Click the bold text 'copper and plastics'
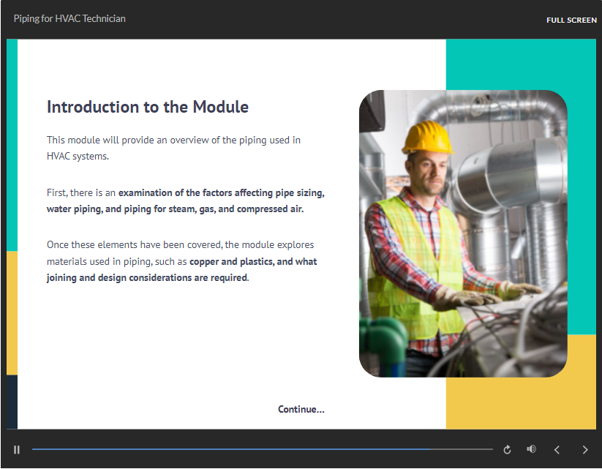This screenshot has width=602, height=469. click(232, 262)
